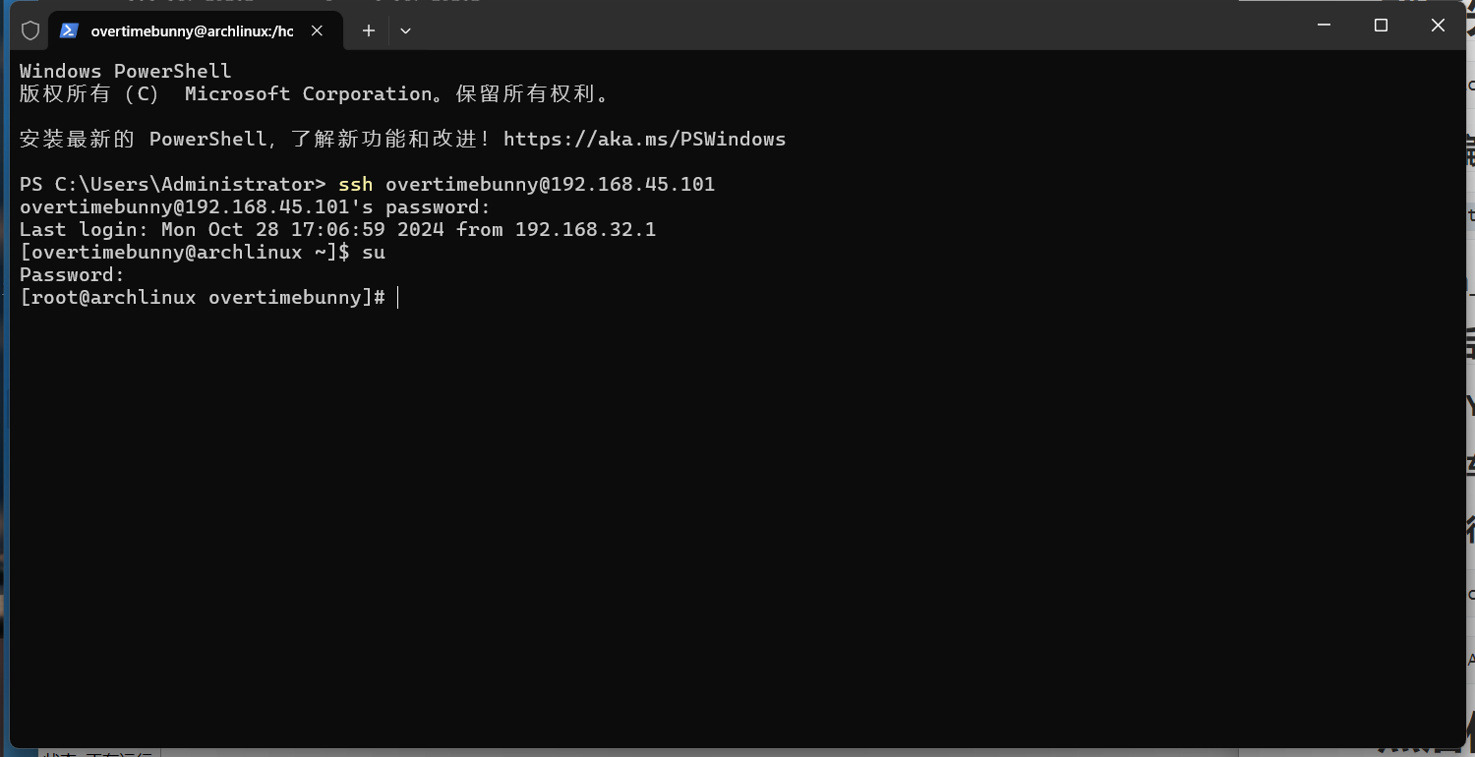
Task: Minimize the terminal window
Action: pyautogui.click(x=1323, y=26)
